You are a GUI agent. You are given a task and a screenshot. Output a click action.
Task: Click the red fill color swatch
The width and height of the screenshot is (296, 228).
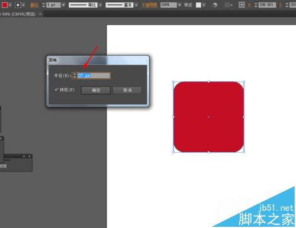[5, 5]
